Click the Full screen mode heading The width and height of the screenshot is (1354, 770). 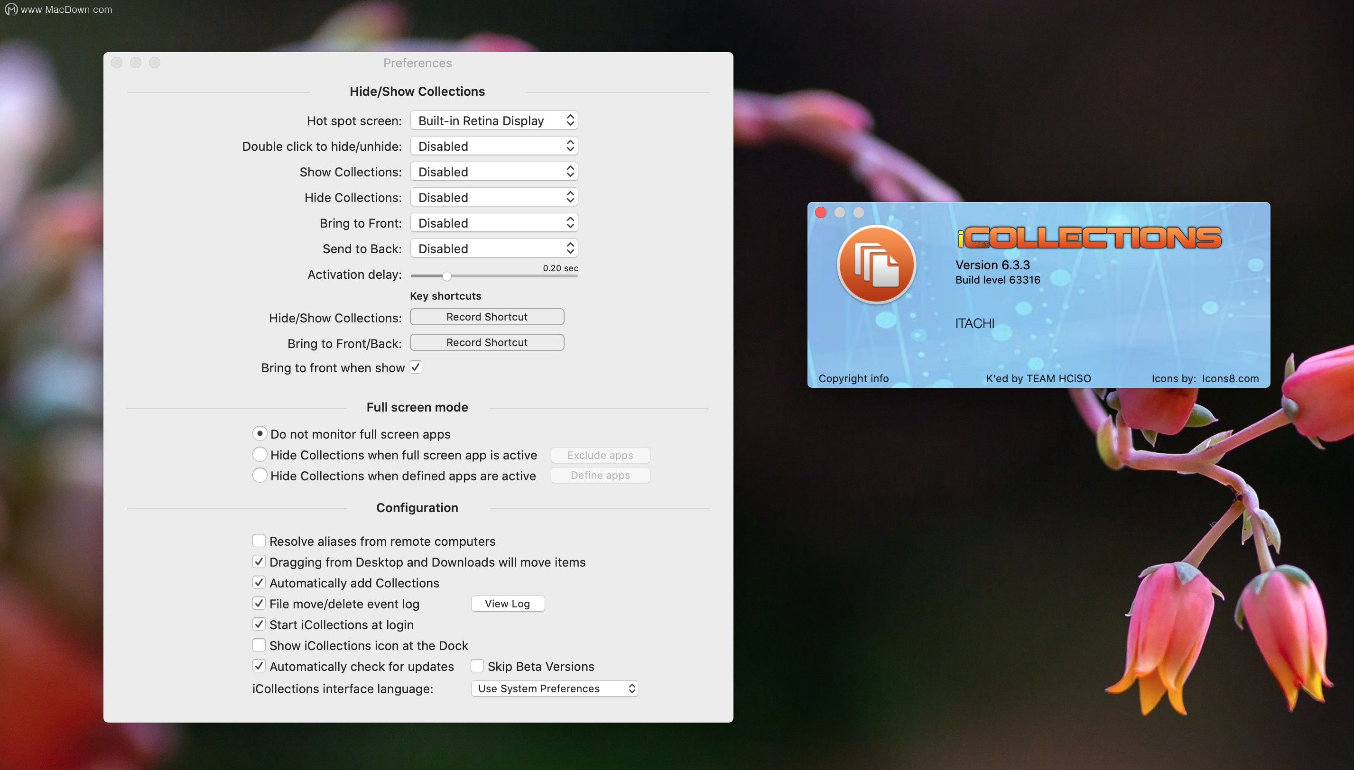[417, 407]
